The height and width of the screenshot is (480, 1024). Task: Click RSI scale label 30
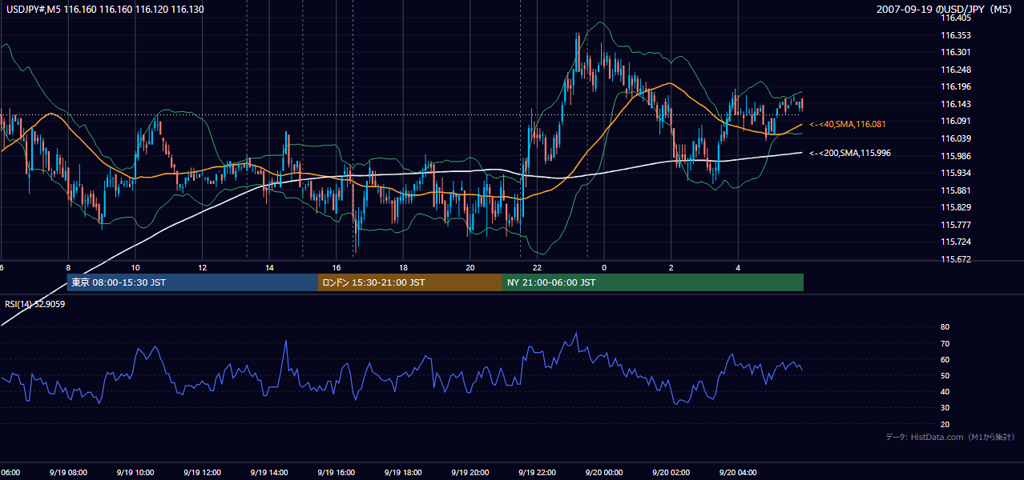(x=945, y=408)
